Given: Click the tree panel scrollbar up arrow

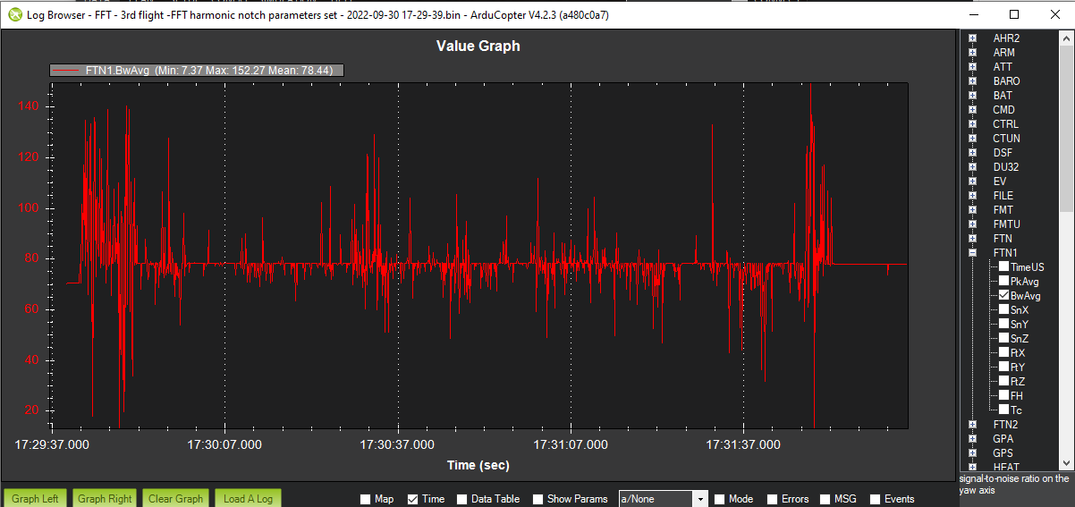Looking at the screenshot, I should (x=1065, y=38).
